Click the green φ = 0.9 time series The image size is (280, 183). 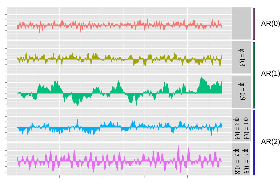pos(120,91)
